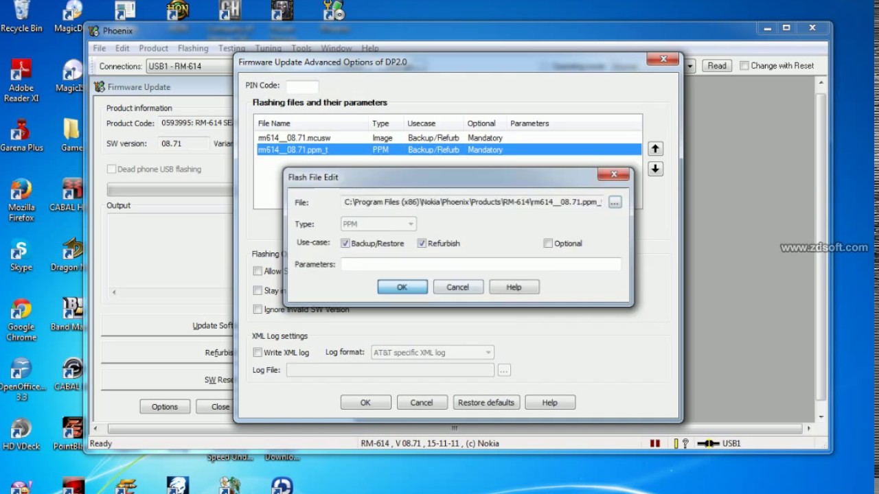Open the Type PPM dropdown
This screenshot has height=494, width=879.
tap(378, 224)
